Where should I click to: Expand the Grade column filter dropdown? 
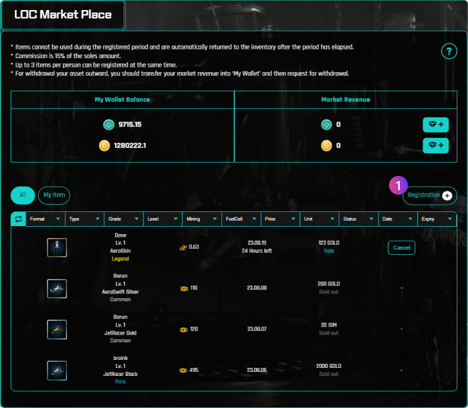coord(136,219)
